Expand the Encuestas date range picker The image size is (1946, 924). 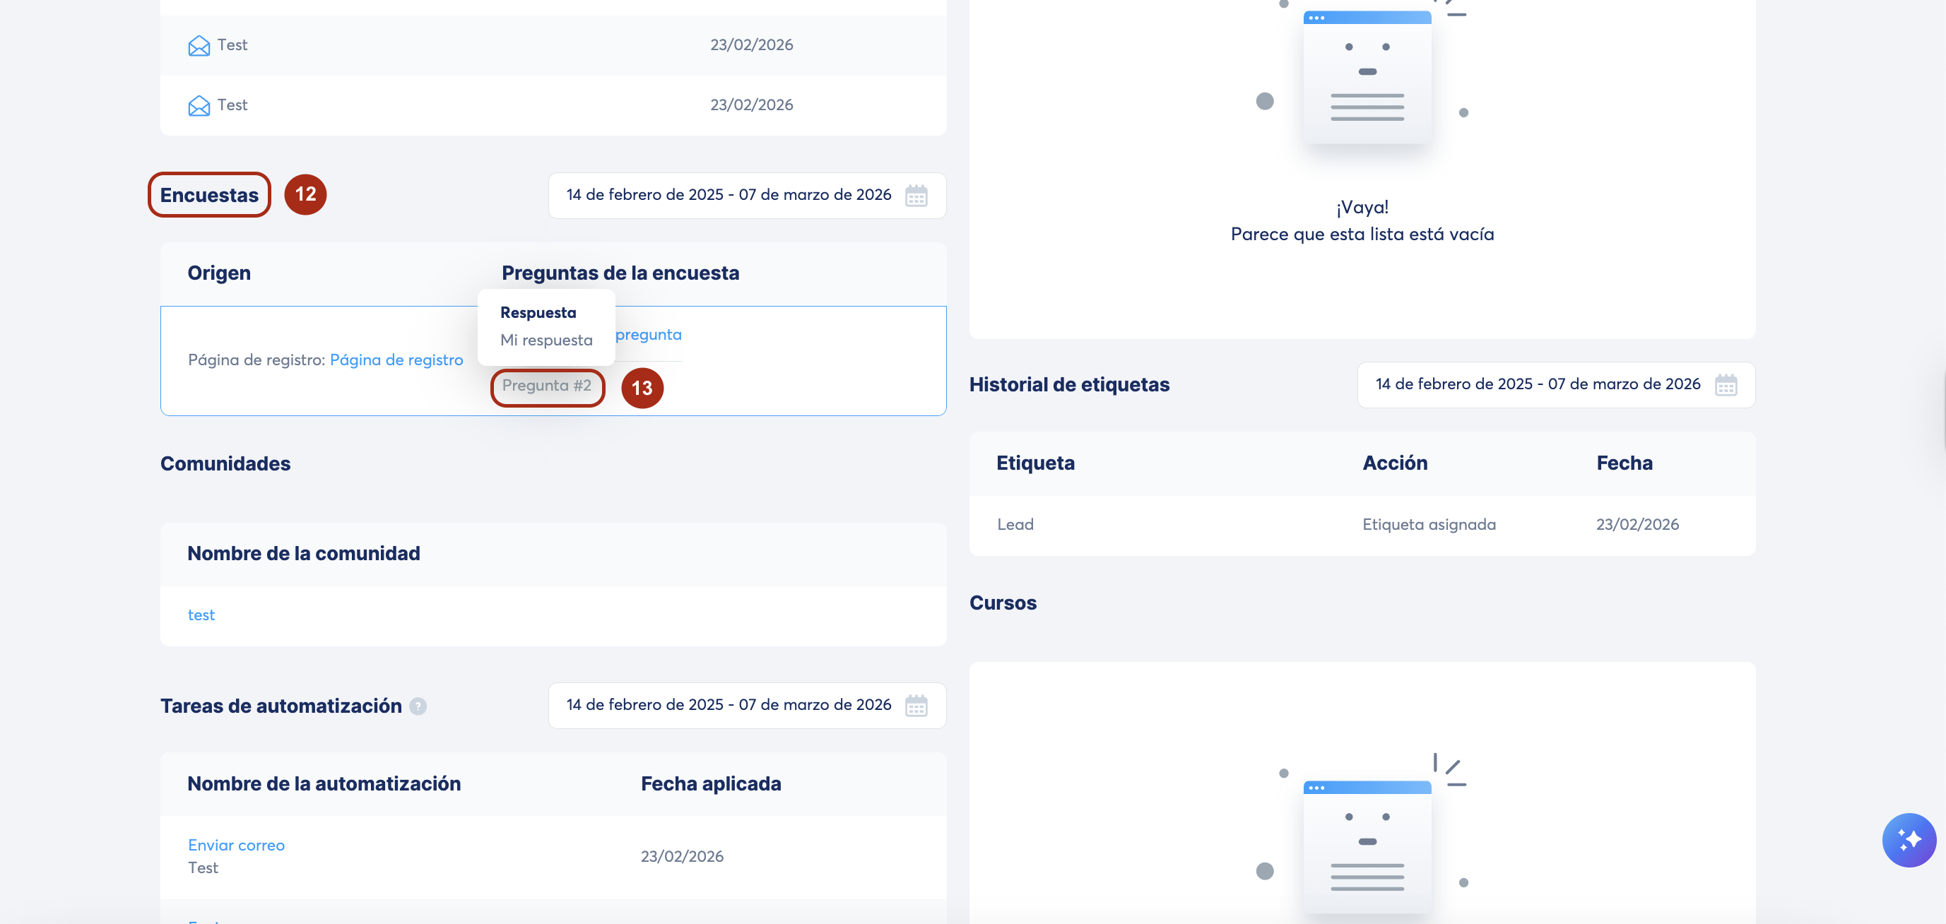[x=729, y=195]
